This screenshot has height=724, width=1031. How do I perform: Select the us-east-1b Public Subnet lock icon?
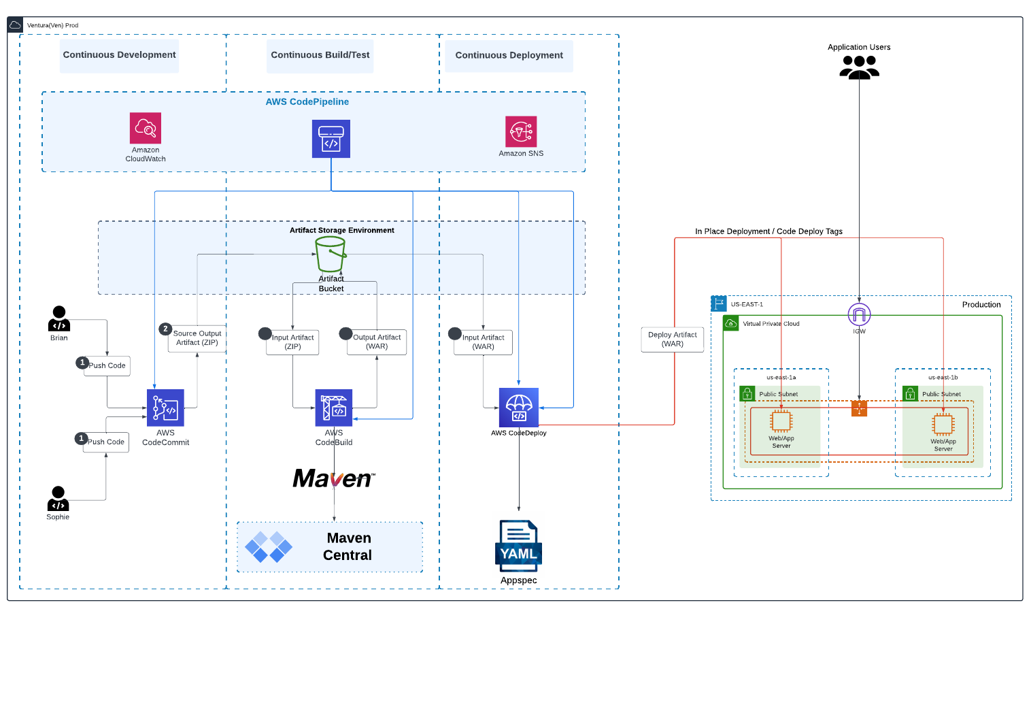tap(910, 393)
